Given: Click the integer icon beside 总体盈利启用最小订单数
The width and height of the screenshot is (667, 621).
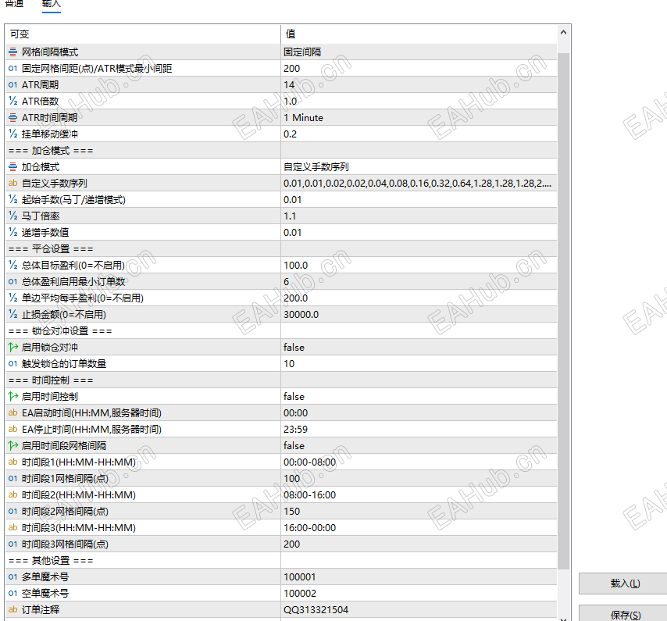Looking at the screenshot, I should (12, 281).
